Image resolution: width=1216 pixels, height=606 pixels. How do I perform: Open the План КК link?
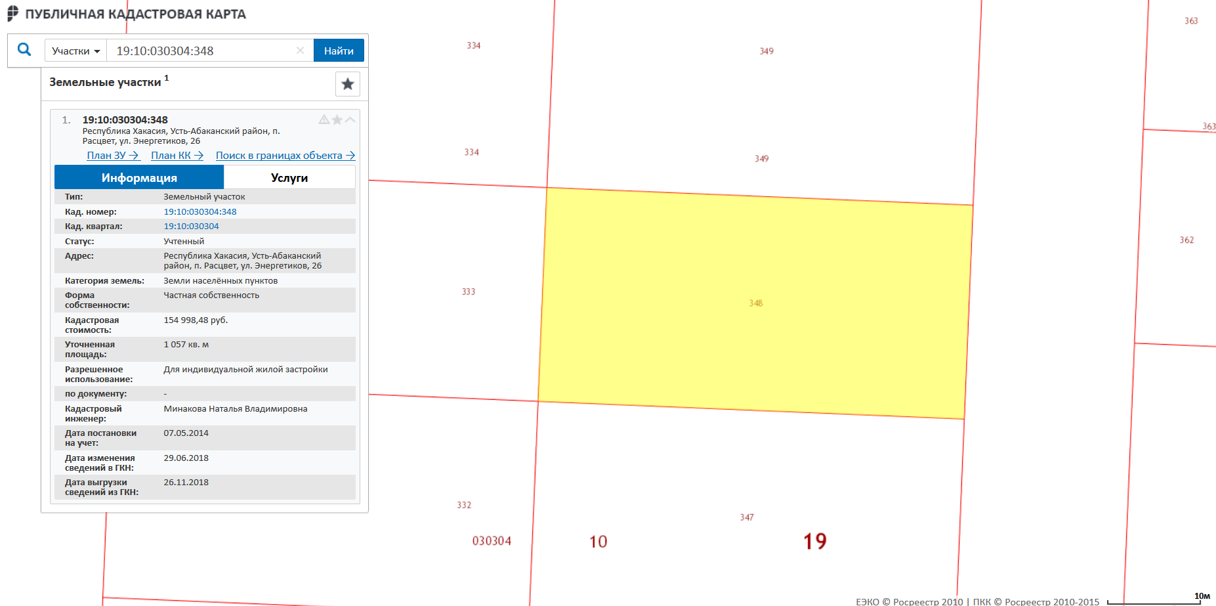[177, 156]
